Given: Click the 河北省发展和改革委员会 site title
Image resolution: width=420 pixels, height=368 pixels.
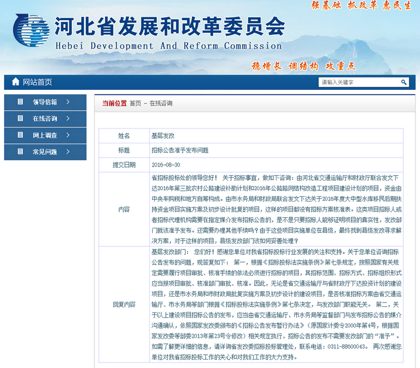Looking at the screenshot, I should pyautogui.click(x=170, y=26).
